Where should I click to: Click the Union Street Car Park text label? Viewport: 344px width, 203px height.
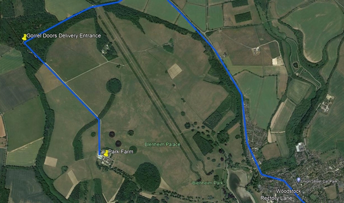pyautogui.click(x=319, y=181)
